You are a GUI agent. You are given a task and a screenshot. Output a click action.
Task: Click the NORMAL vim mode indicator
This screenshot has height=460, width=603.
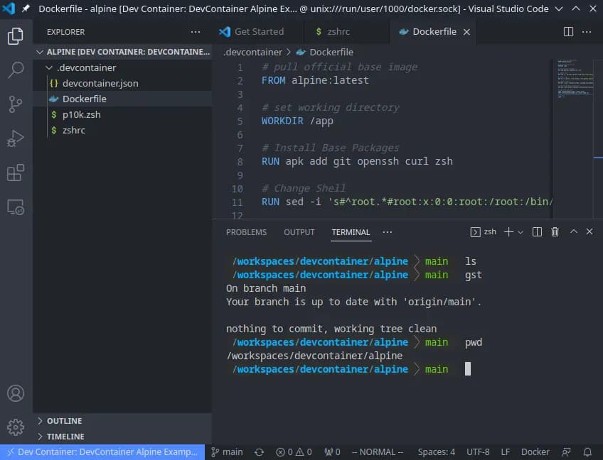coord(378,452)
